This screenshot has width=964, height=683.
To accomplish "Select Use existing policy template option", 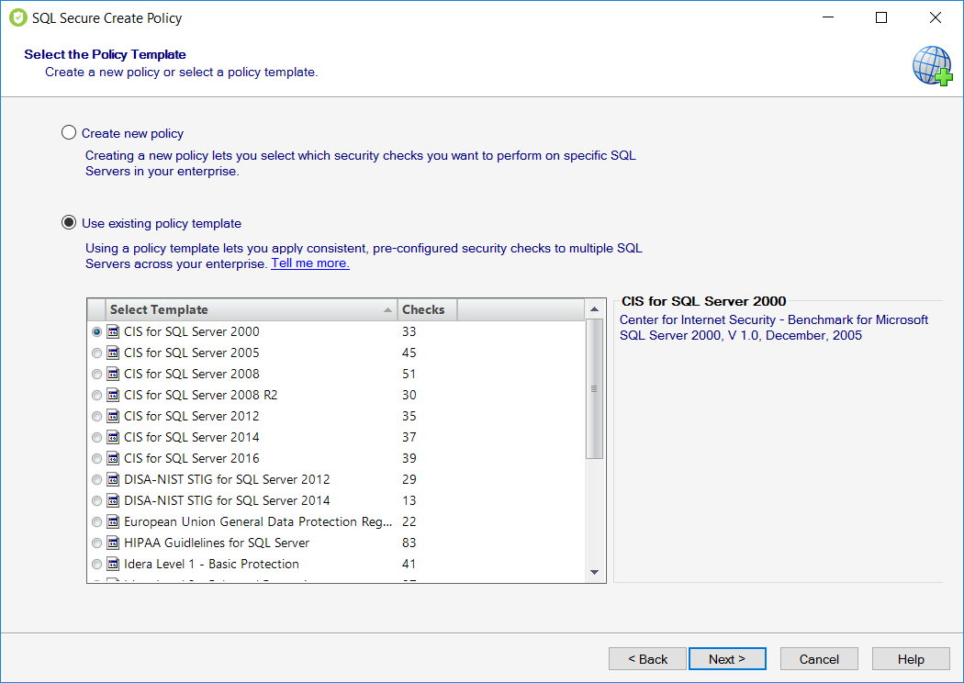I will click(x=69, y=222).
